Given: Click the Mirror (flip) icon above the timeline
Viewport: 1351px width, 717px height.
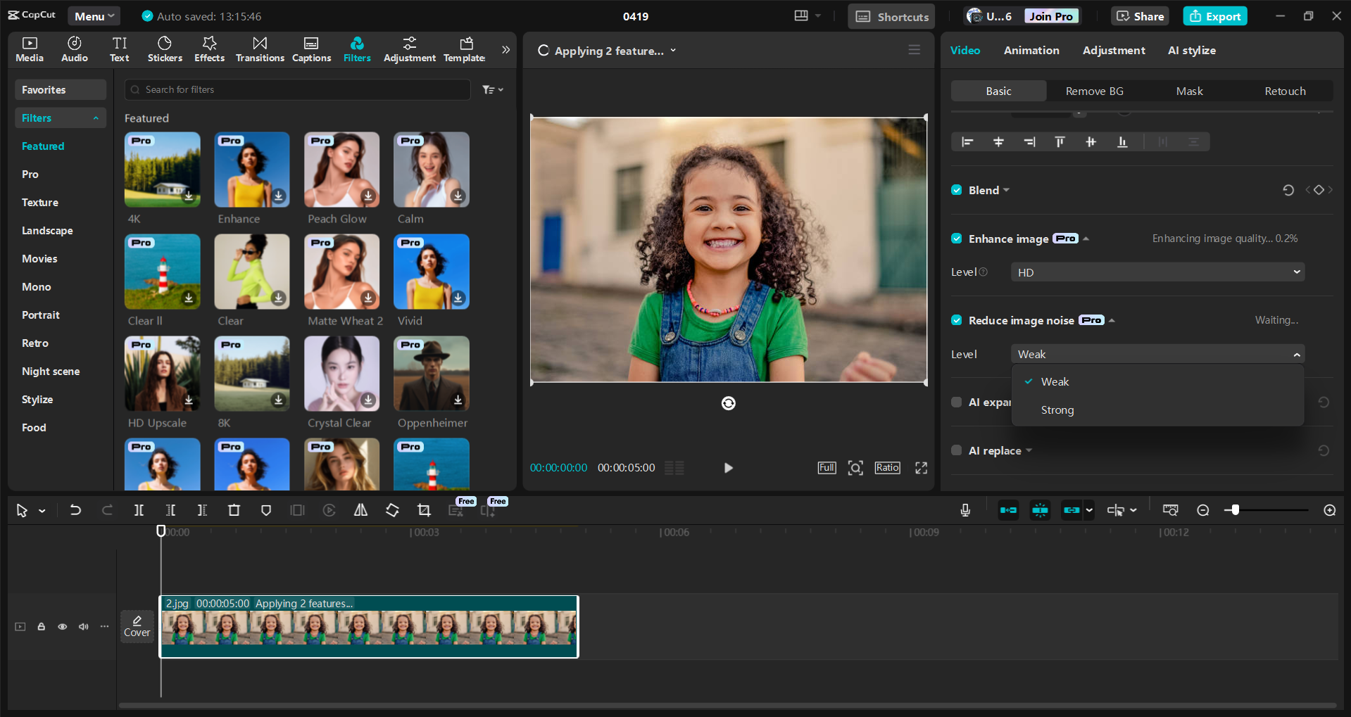Looking at the screenshot, I should (x=360, y=510).
